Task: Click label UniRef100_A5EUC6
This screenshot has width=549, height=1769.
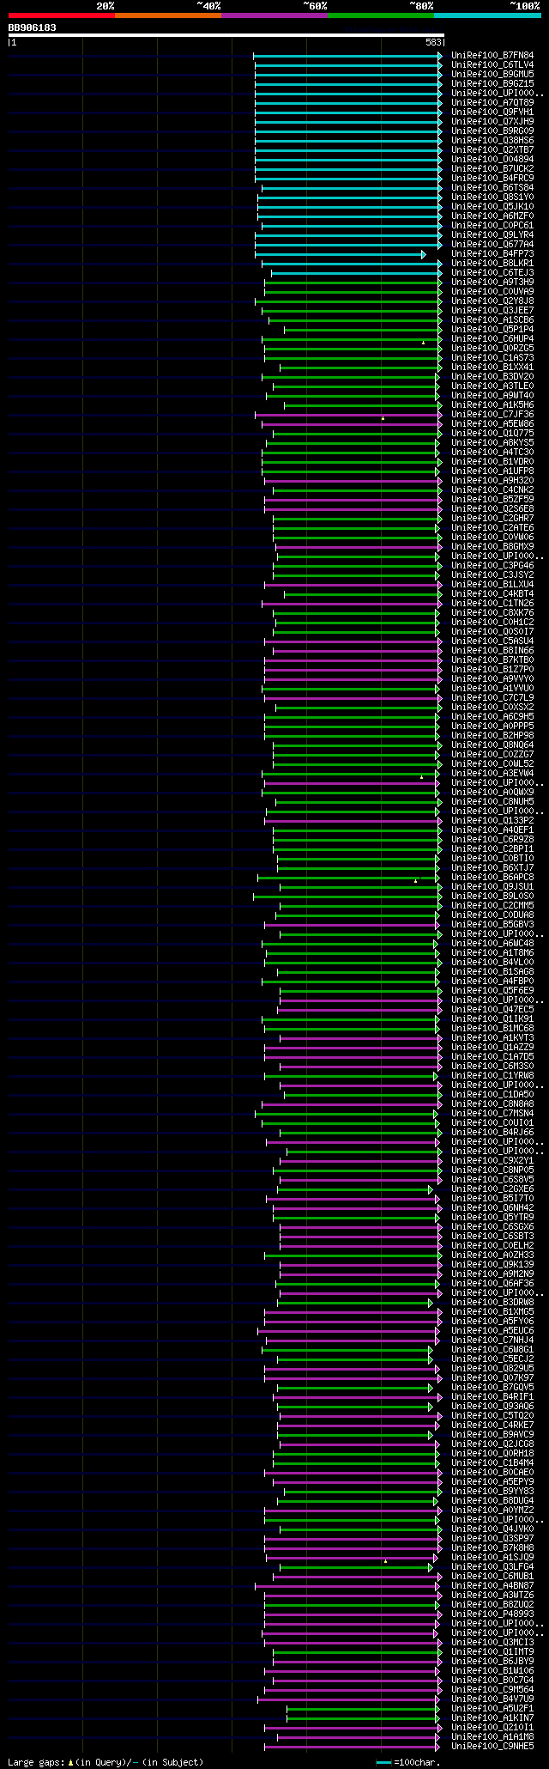Action: click(x=492, y=1331)
